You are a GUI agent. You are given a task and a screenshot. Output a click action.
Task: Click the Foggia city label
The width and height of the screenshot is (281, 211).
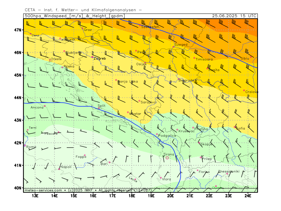click(81, 157)
